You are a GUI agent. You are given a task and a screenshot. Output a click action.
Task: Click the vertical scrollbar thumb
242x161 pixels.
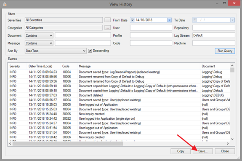[x=232, y=70]
